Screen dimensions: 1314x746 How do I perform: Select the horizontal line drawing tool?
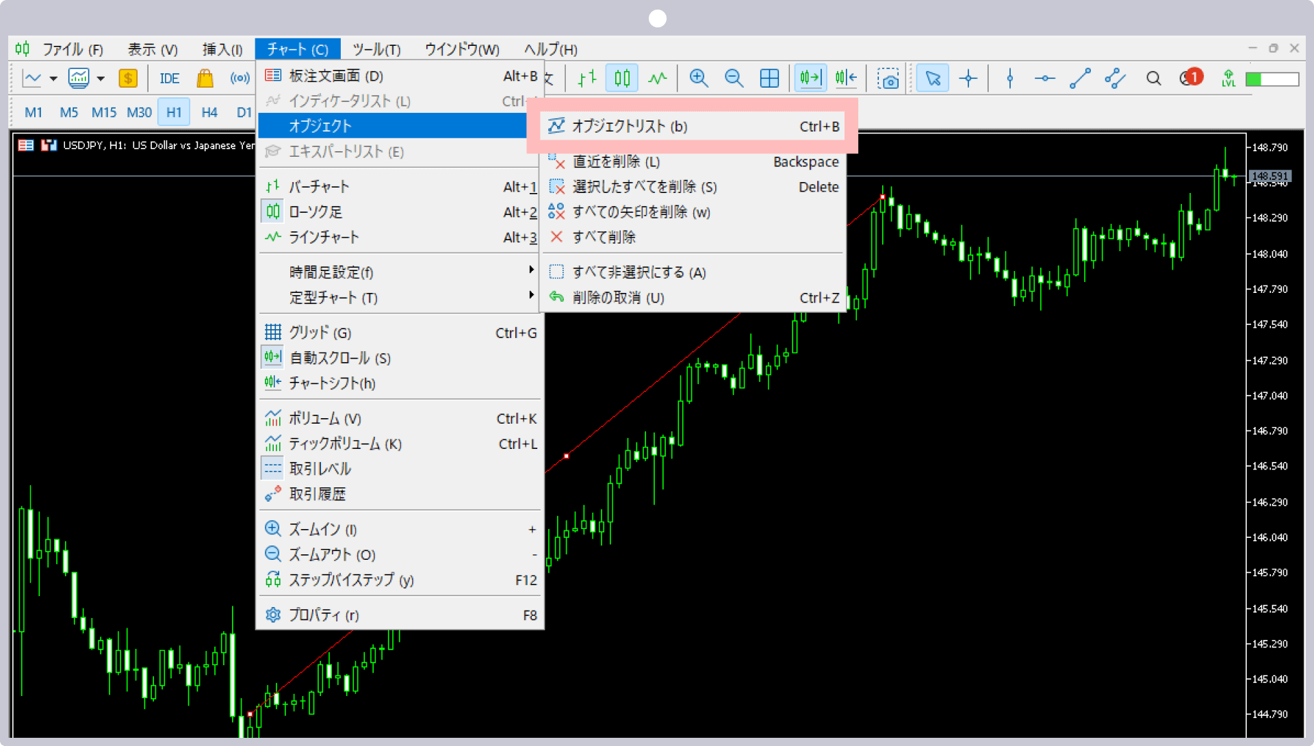click(x=1045, y=78)
